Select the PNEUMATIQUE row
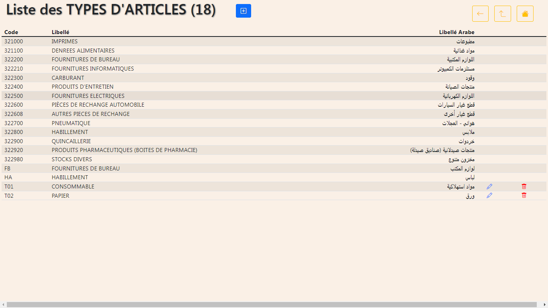The width and height of the screenshot is (548, 308). pos(274,123)
